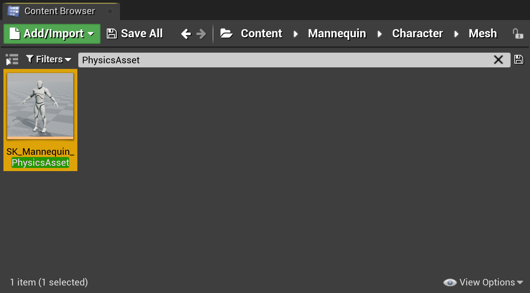
Task: Navigate to the Character folder in breadcrumbs
Action: coord(418,34)
